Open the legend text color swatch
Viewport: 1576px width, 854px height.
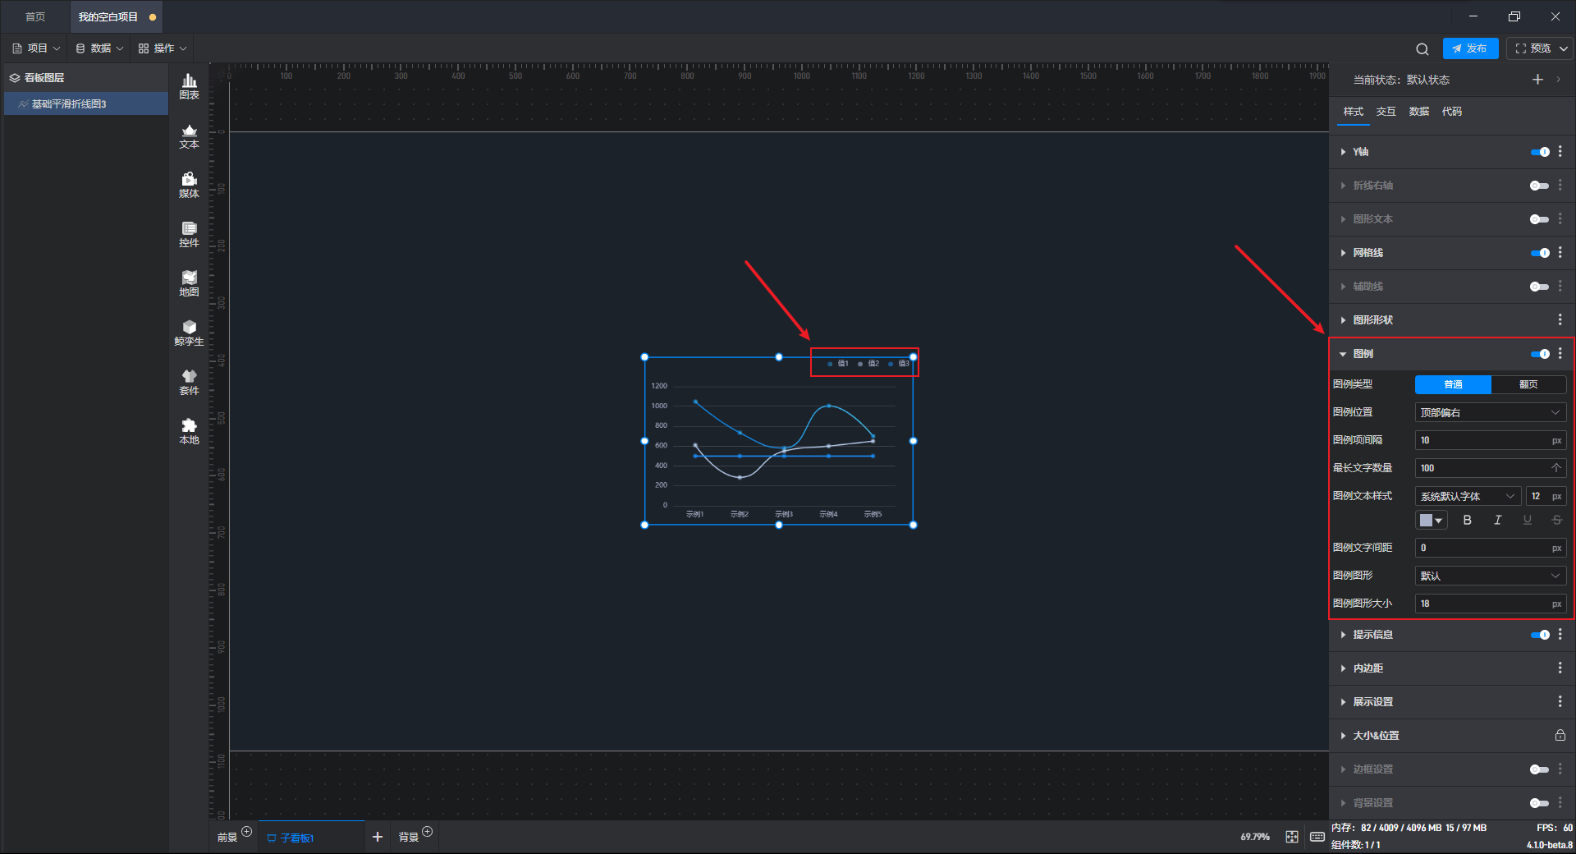click(x=1432, y=520)
